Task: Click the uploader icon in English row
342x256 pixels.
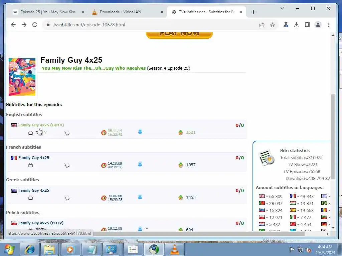Action: (140, 131)
